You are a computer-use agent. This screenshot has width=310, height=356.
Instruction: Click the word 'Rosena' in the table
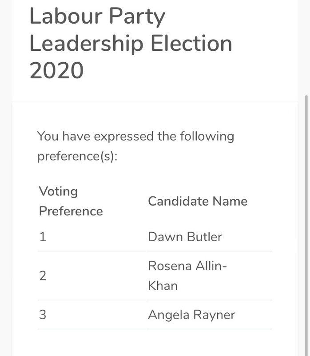[170, 266]
